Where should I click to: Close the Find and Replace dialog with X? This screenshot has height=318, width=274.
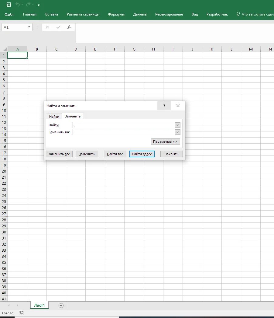point(178,106)
